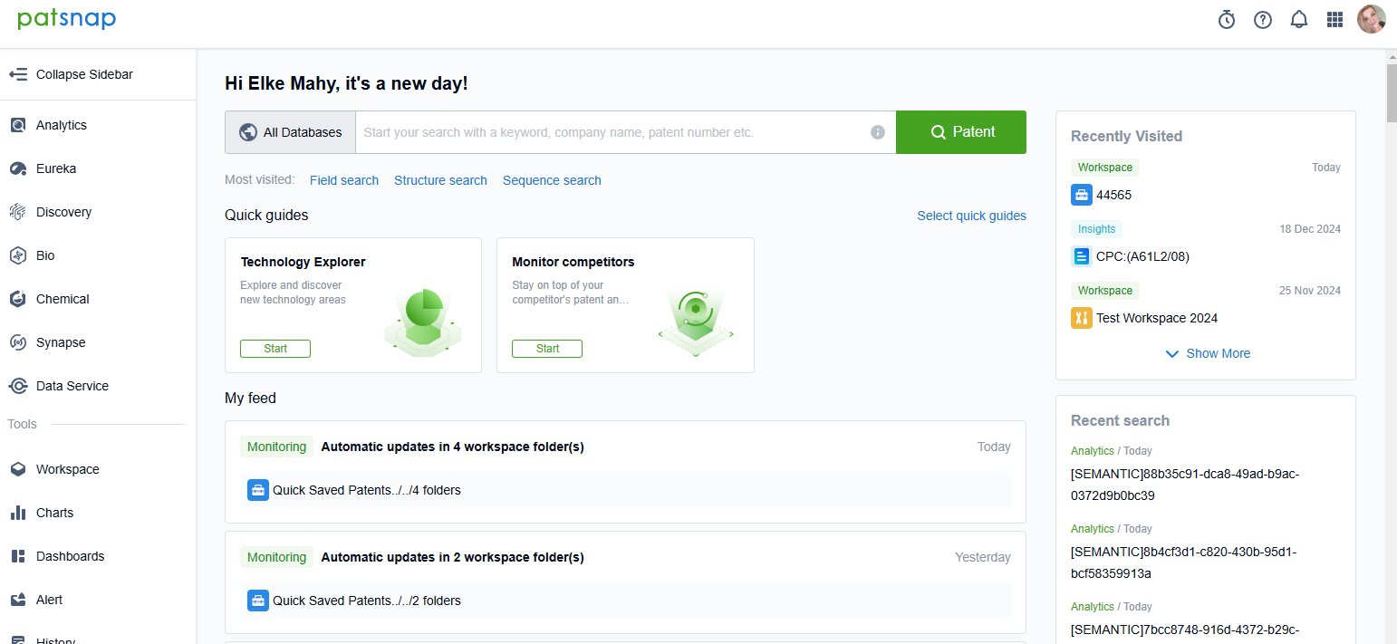Open the apps grid launcher icon
The image size is (1397, 644).
1334,20
